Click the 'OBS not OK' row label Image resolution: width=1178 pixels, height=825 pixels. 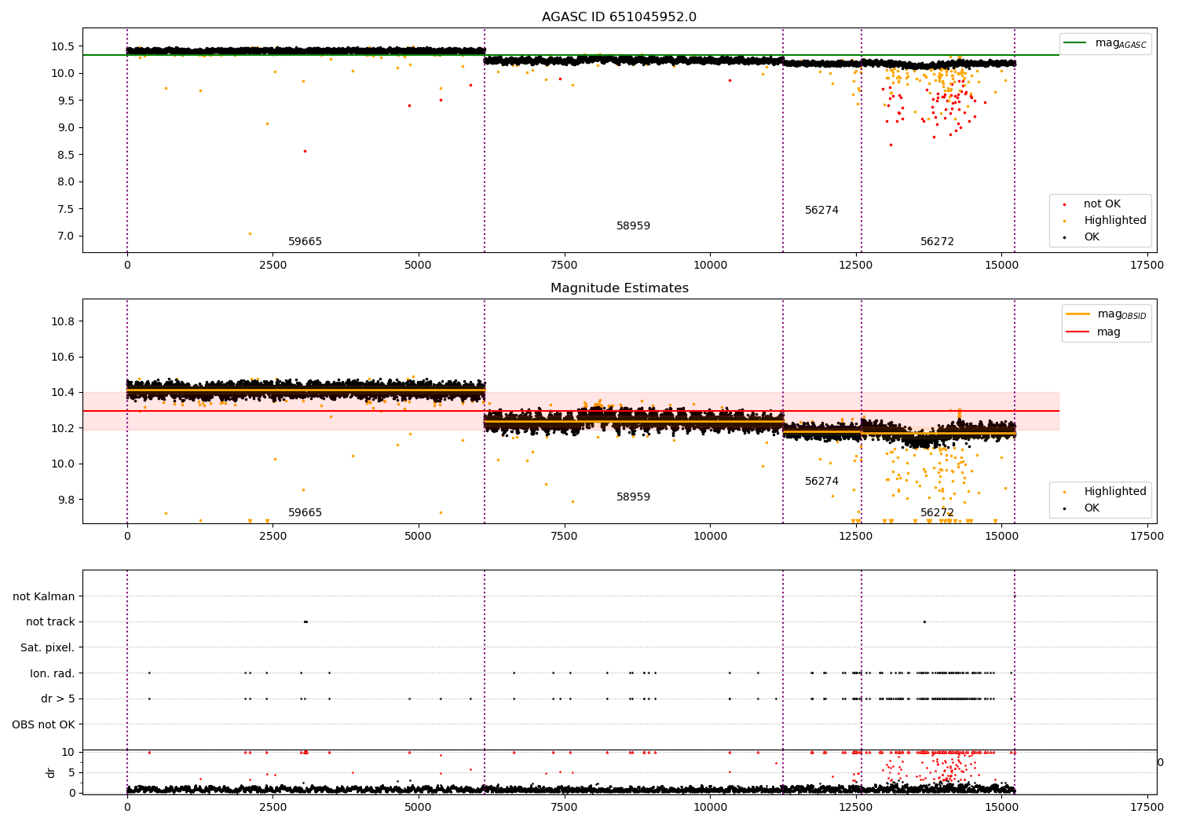click(44, 724)
